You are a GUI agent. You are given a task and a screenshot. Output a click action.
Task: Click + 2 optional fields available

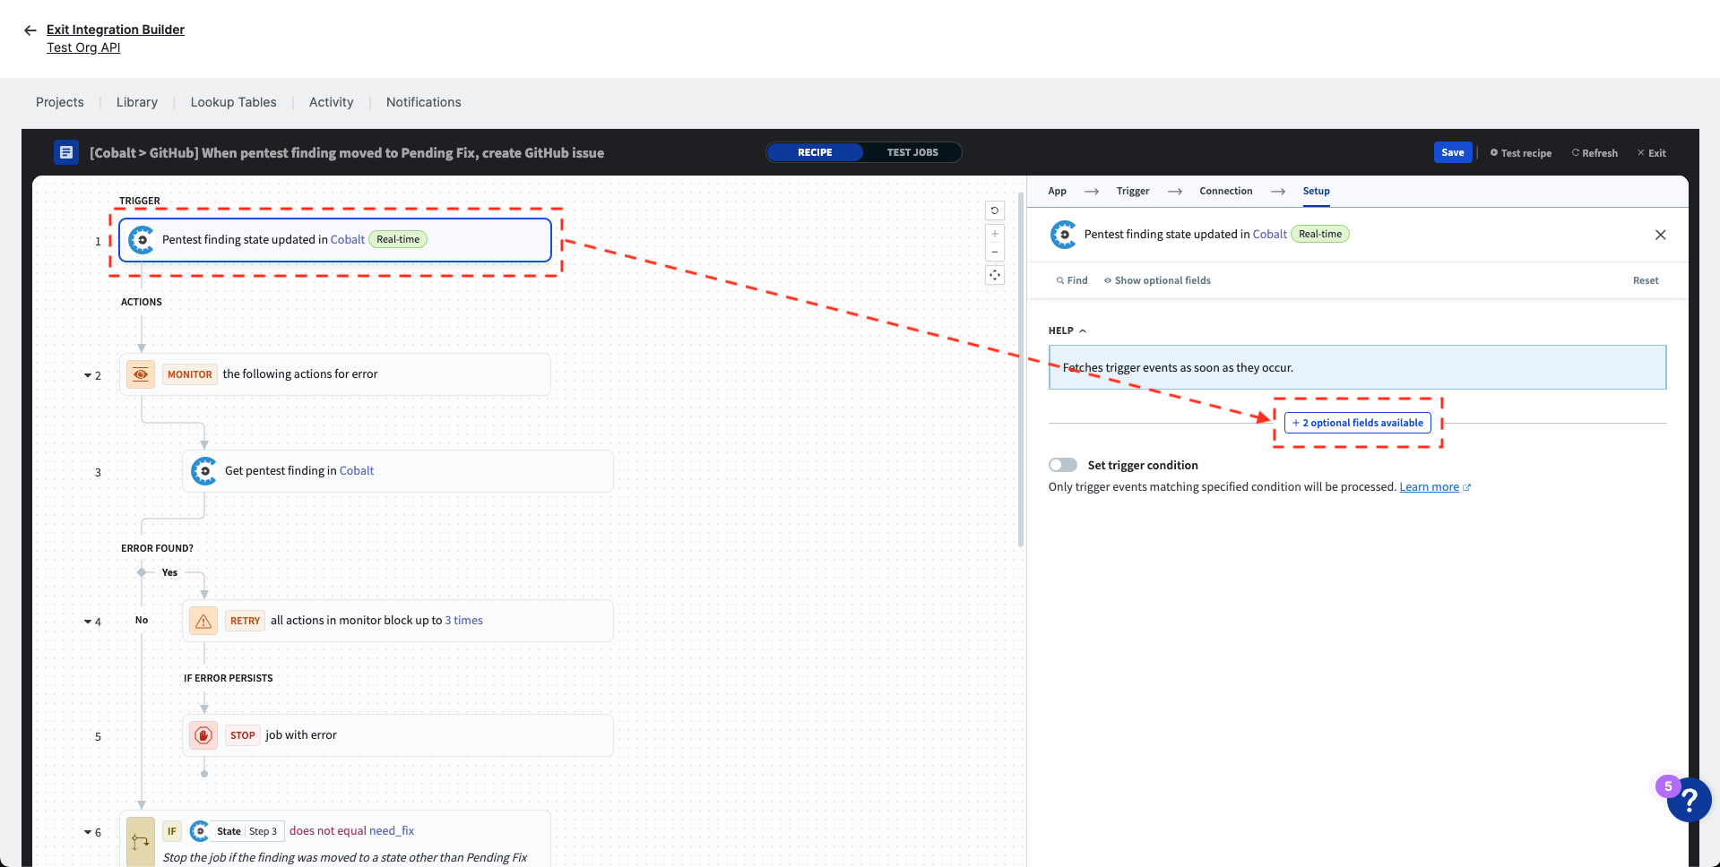(1358, 423)
